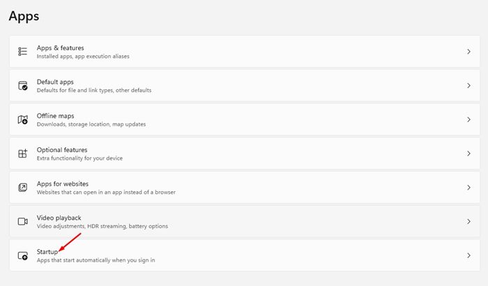
Task: Click the Startup row chevron
Action: [x=468, y=256]
